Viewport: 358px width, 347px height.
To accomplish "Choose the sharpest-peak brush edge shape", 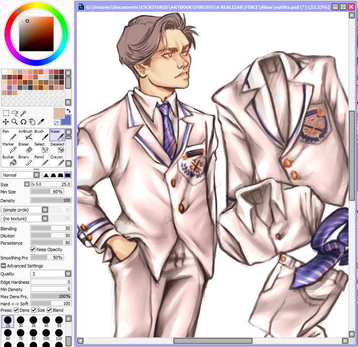I will [46, 175].
